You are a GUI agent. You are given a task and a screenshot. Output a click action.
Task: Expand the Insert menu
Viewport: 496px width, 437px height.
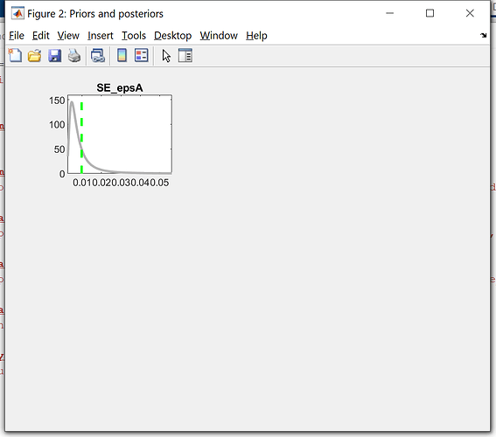pyautogui.click(x=101, y=36)
